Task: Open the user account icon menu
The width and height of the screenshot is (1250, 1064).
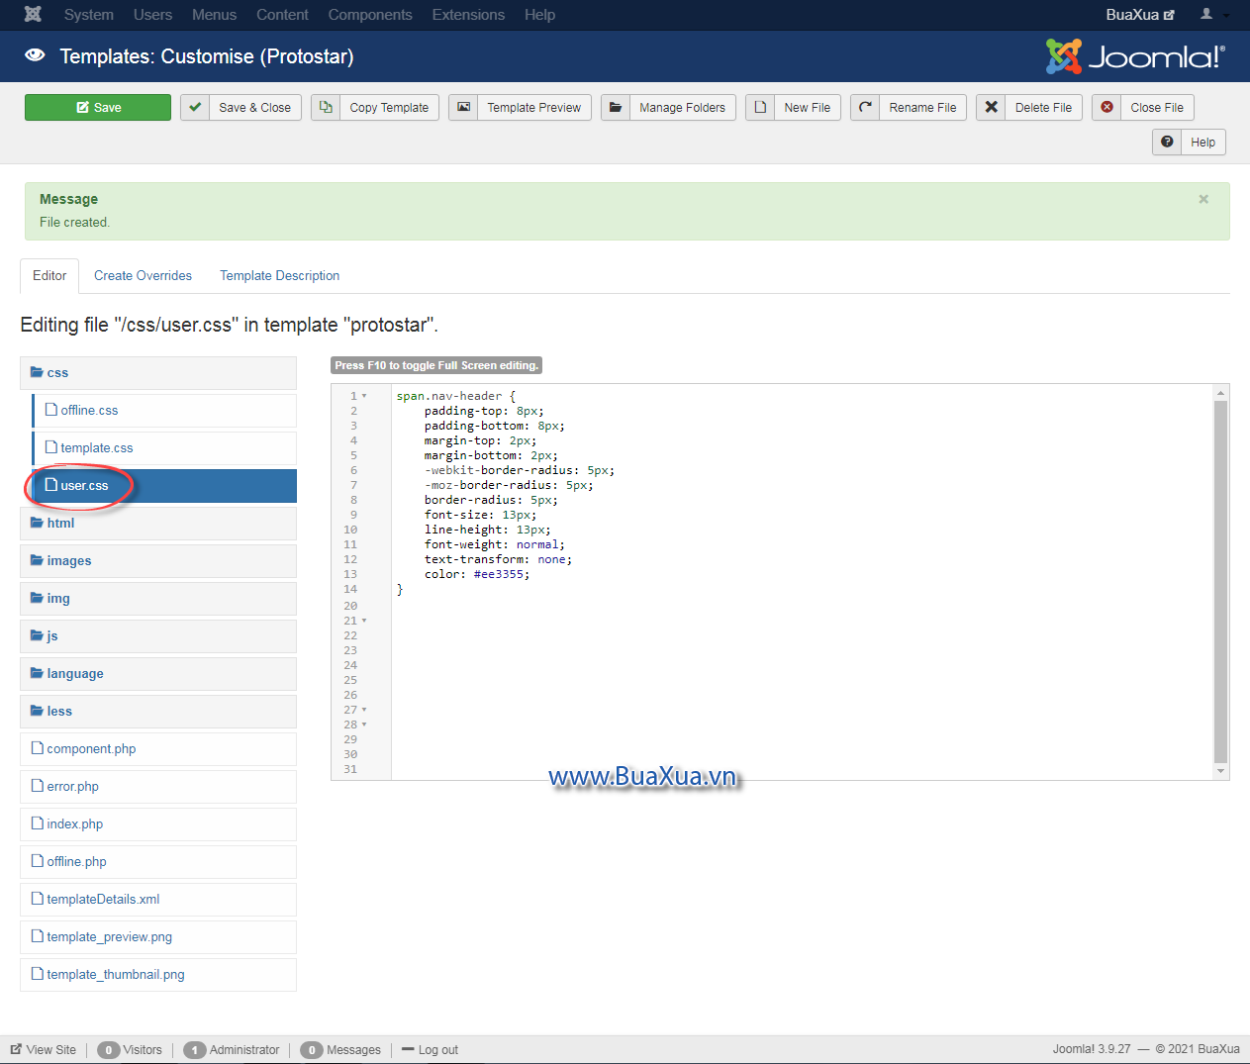Action: (x=1214, y=14)
